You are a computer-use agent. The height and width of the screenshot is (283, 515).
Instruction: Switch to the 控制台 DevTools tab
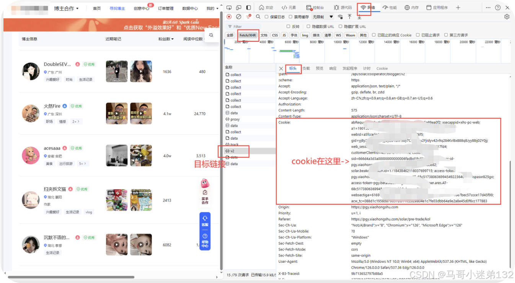click(315, 8)
